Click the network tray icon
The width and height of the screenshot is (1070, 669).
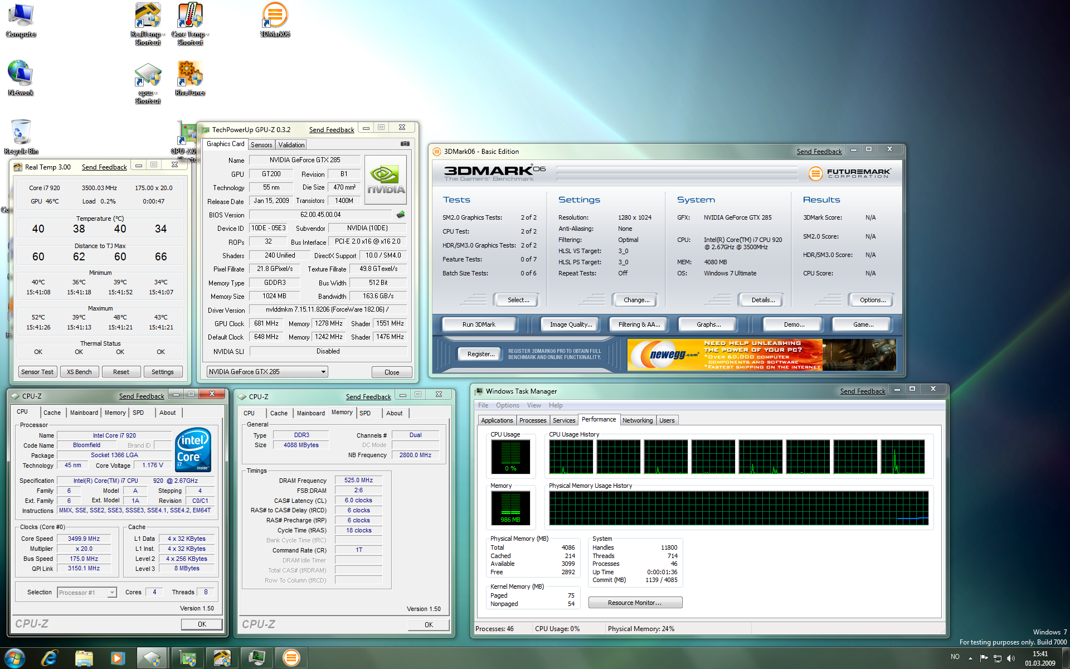(998, 658)
